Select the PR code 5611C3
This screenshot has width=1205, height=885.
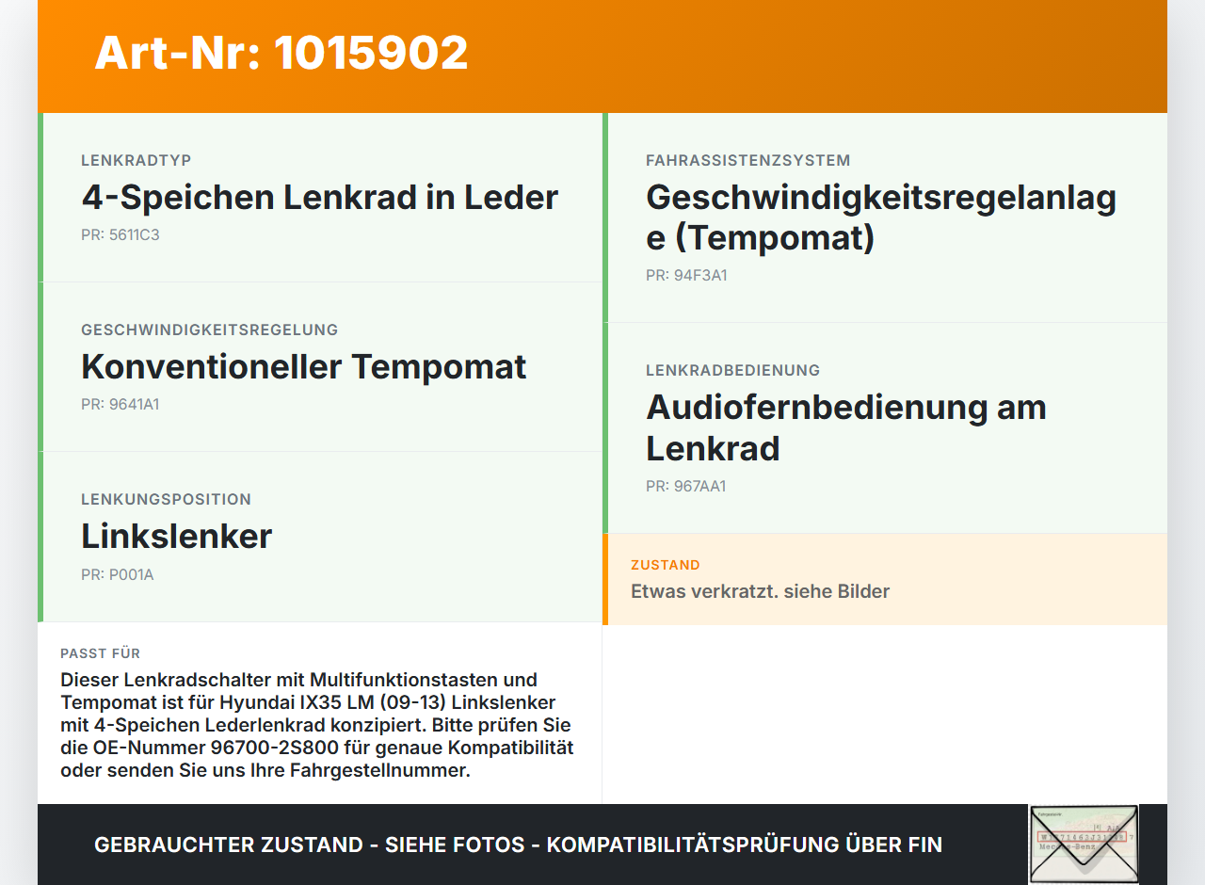(x=120, y=234)
